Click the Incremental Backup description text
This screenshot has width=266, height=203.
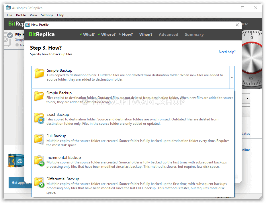tap(136, 165)
